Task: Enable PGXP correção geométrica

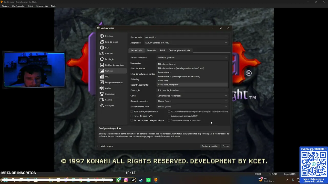Action: 132,112
